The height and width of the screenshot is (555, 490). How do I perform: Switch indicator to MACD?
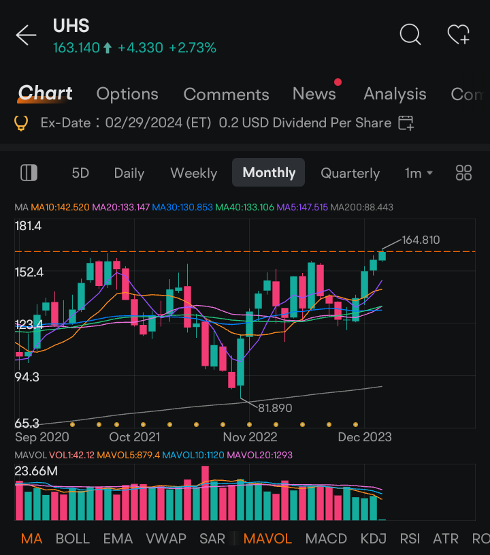(x=325, y=539)
